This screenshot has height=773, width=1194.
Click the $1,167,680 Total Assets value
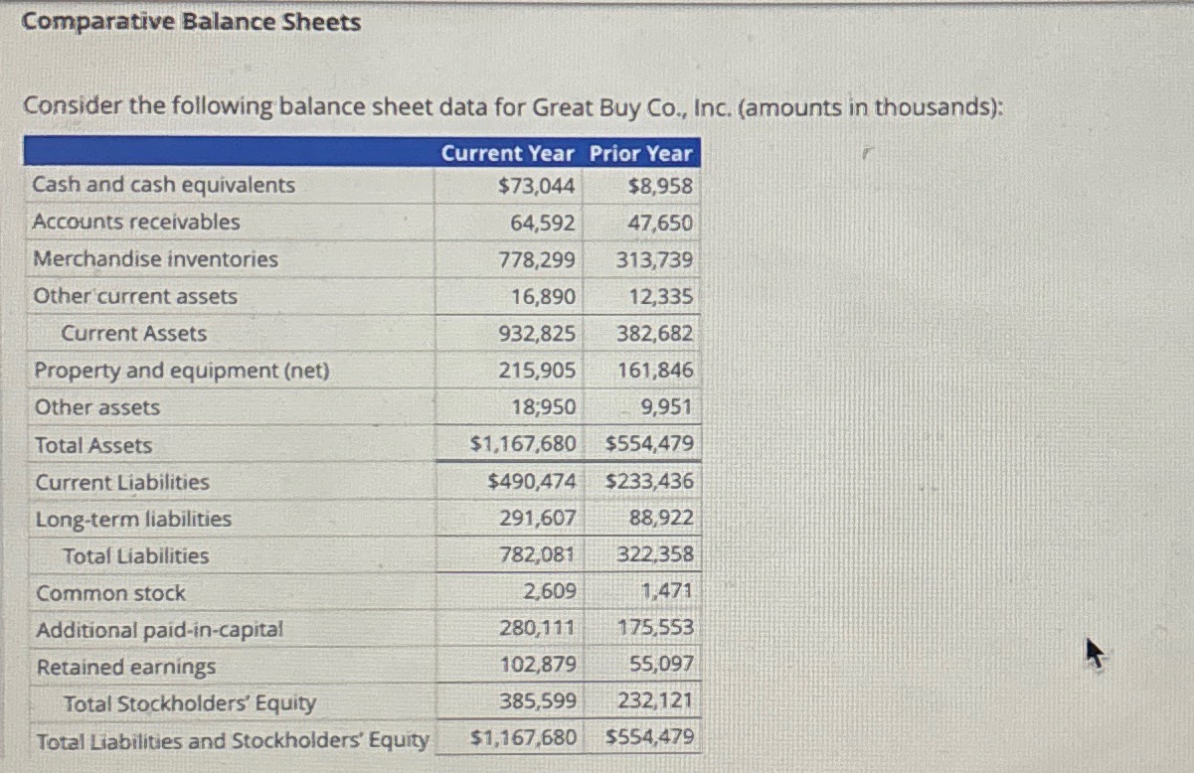click(x=523, y=444)
